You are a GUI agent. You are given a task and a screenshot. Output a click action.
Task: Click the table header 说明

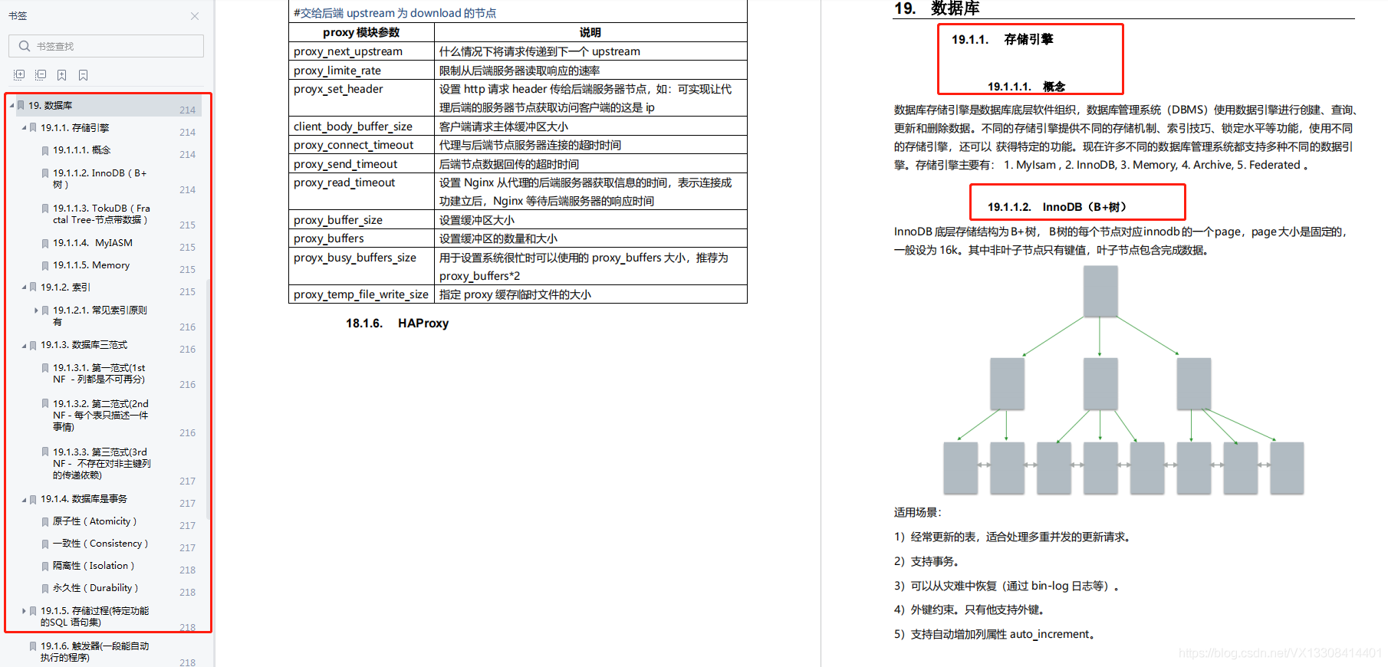click(590, 32)
